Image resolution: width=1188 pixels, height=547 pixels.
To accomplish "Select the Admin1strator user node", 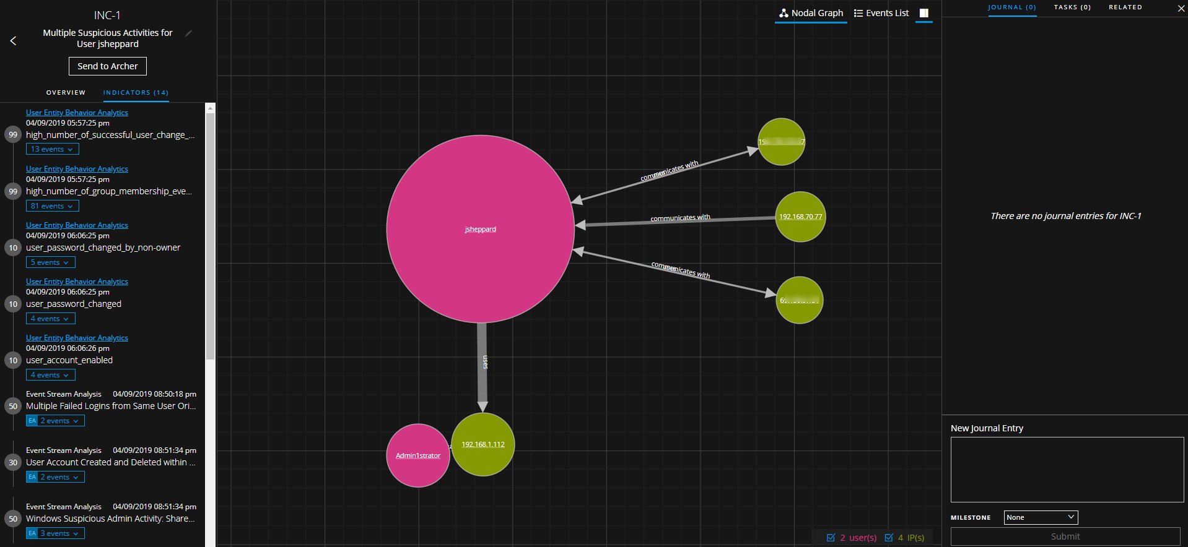I will point(417,456).
